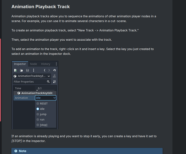Image resolution: width=186 pixels, height=154 pixels.
Task: Click the load resource folder icon
Action: click(21, 70)
